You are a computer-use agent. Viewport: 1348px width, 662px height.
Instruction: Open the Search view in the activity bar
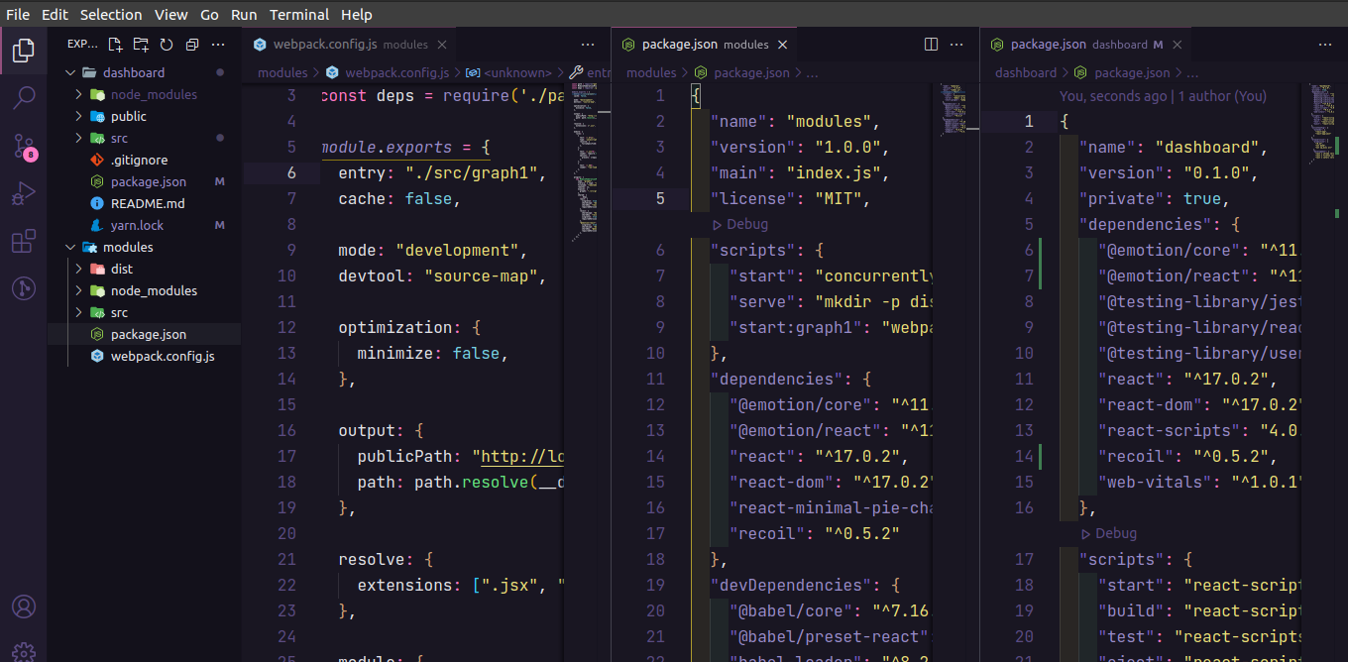[23, 96]
